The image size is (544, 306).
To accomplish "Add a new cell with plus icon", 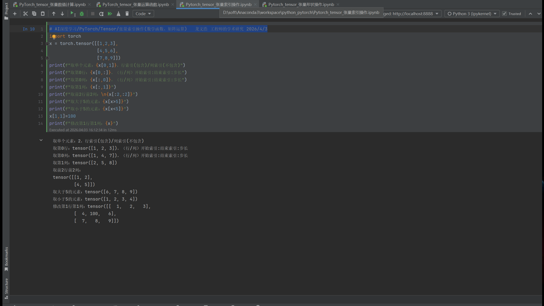I will point(15,14).
